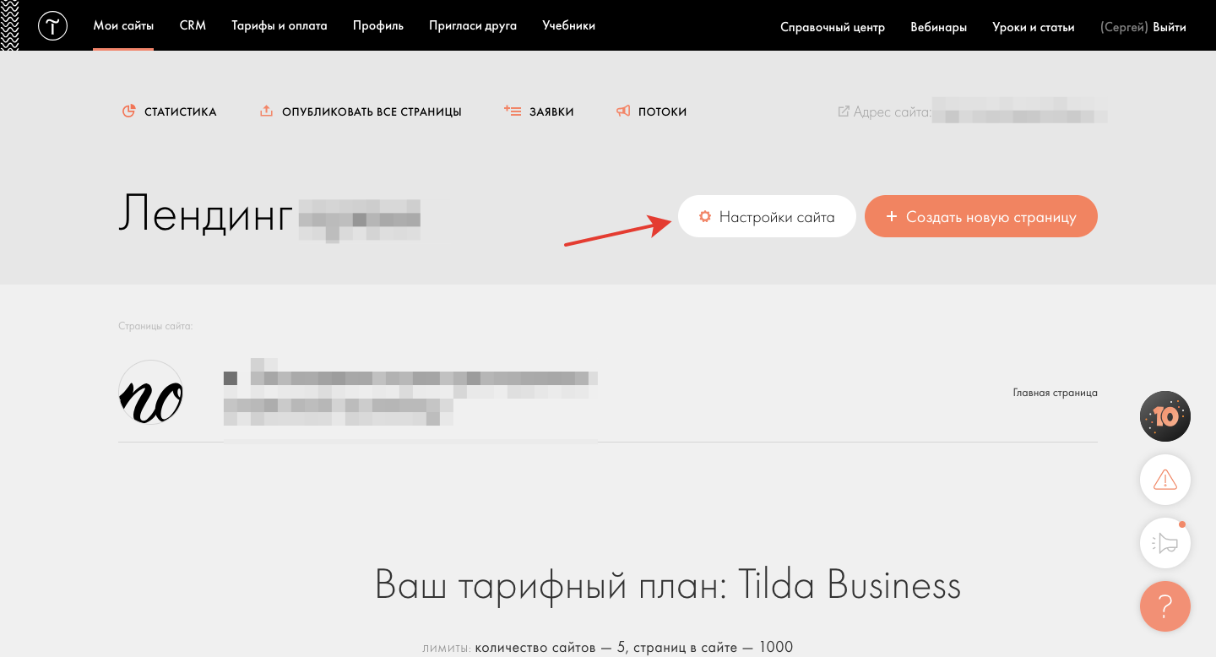The height and width of the screenshot is (657, 1216).
Task: Open Настройки сайта button
Action: coord(767,217)
